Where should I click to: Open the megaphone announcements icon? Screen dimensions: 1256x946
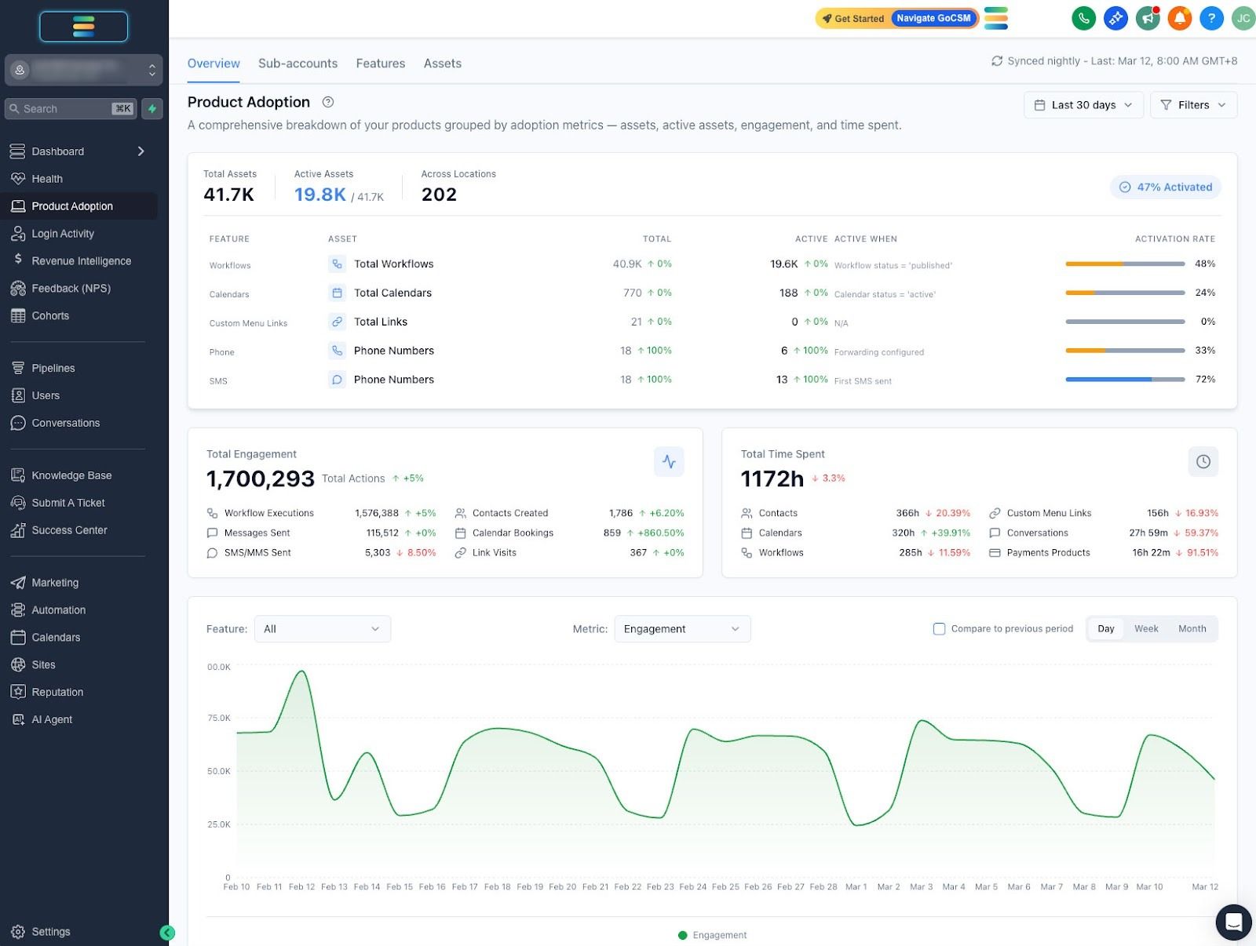[x=1148, y=18]
